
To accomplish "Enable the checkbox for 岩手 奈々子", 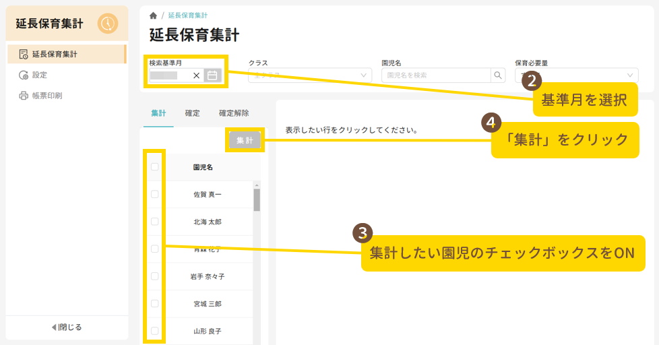I will (155, 276).
